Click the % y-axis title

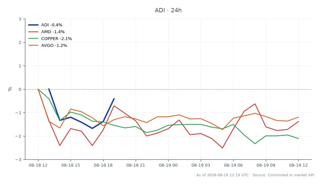[x=10, y=89]
